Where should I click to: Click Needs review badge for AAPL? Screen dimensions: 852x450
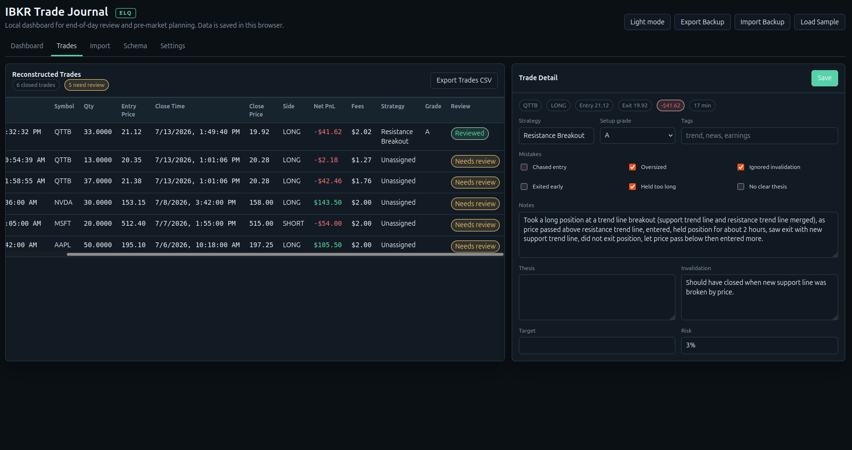click(x=475, y=246)
